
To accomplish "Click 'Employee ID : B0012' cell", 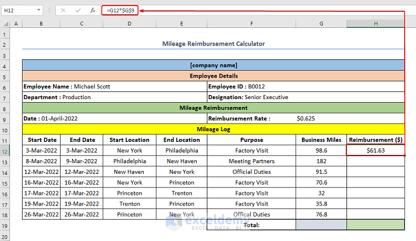I will (305, 87).
